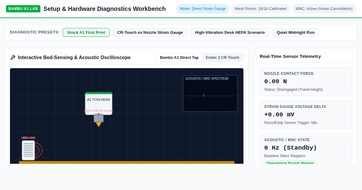Image resolution: width=362 pixels, height=190 pixels.
Task: Click Operational Sound: Normal badge
Action: [290, 162]
